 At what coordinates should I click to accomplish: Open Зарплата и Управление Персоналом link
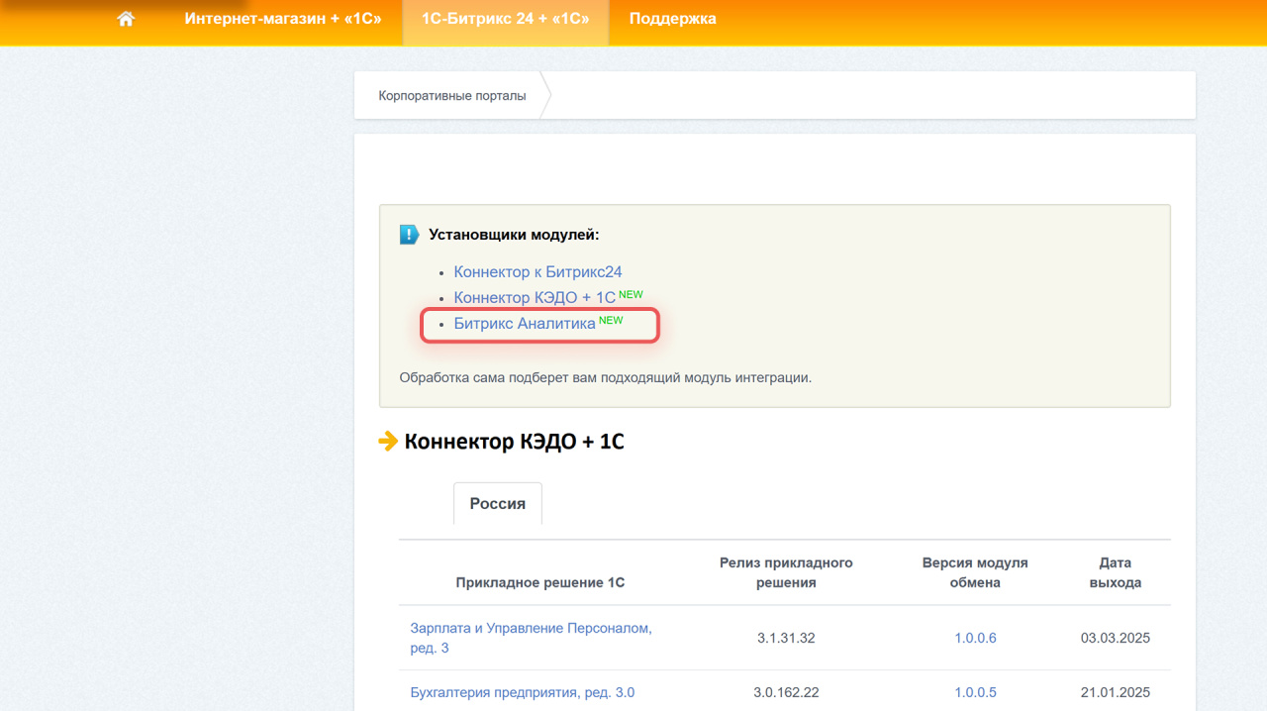(532, 638)
